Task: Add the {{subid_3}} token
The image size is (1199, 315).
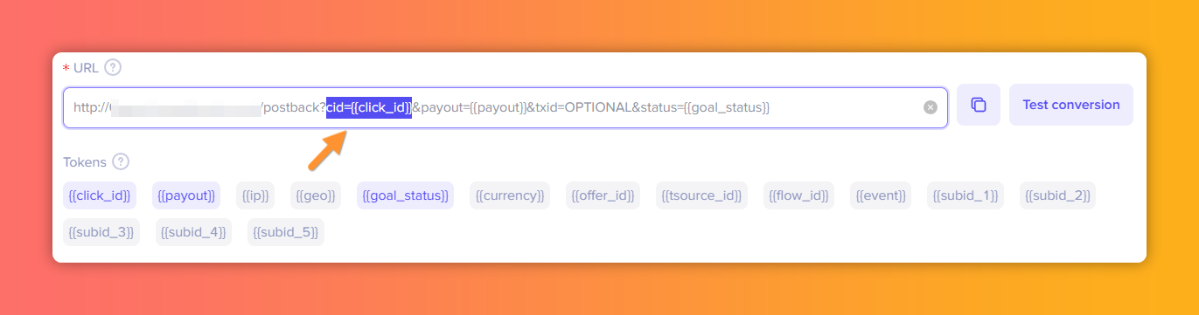Action: pos(101,232)
